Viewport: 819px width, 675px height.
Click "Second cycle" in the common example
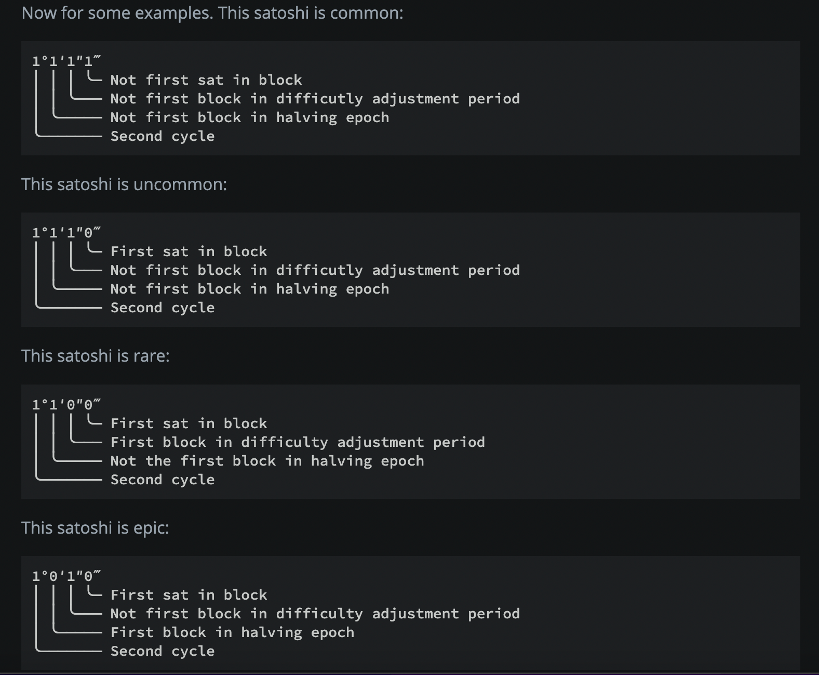point(163,136)
